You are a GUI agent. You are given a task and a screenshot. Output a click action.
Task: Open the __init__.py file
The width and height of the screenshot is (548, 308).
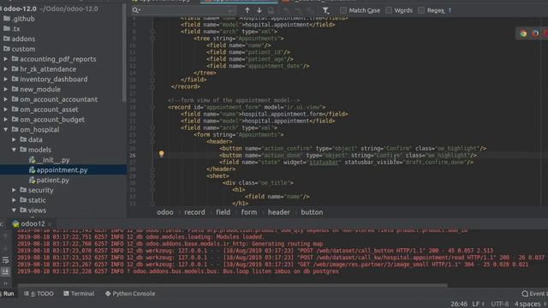53,160
